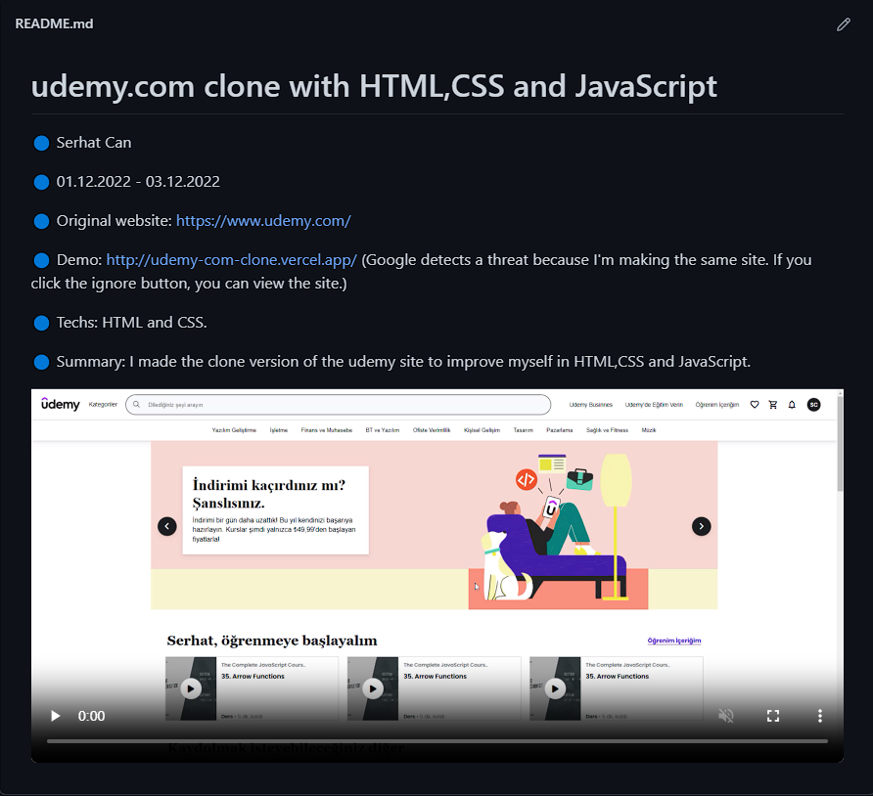
Task: Play the demo video
Action: [x=55, y=716]
